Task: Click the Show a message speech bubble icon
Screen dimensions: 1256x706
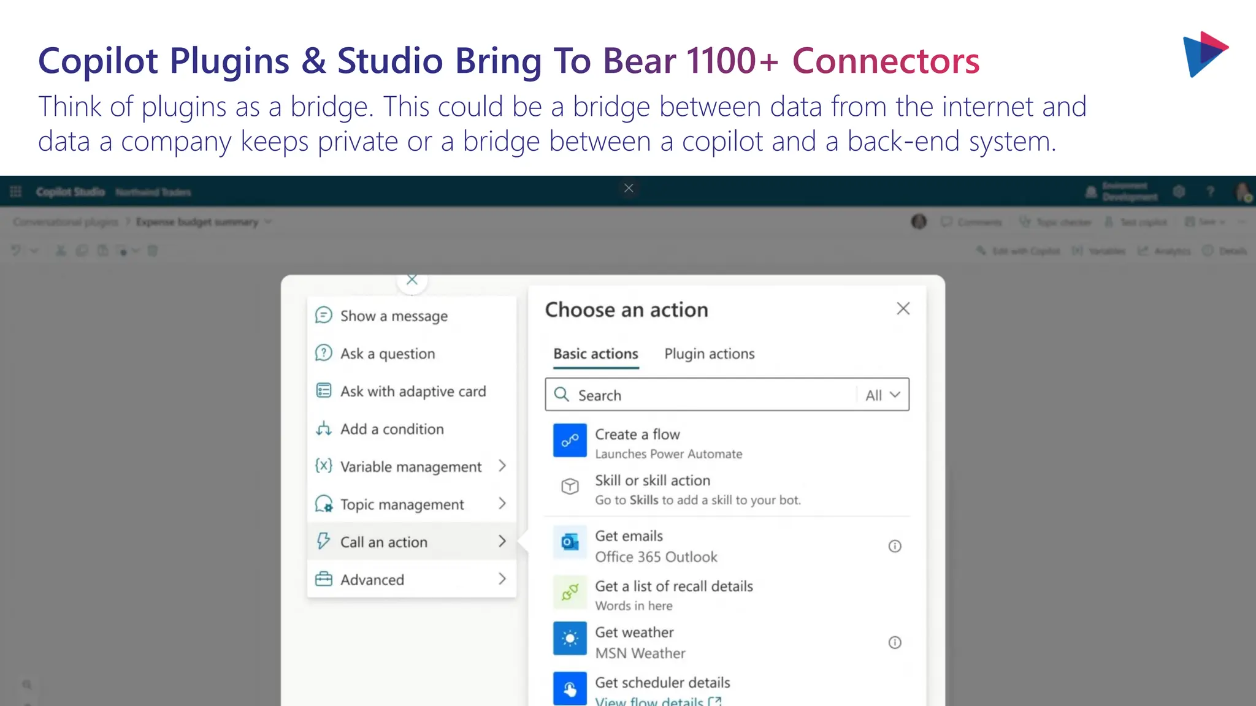Action: pos(323,316)
